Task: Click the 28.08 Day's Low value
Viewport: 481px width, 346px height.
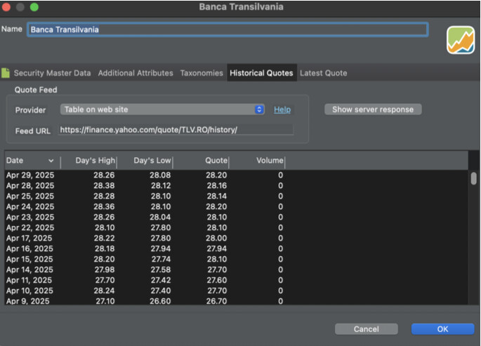Action: pos(160,175)
